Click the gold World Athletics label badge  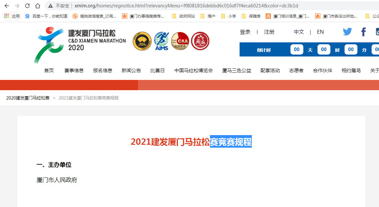pyautogui.click(x=142, y=41)
